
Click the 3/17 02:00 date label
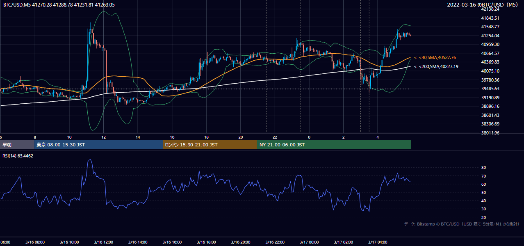[344, 242]
